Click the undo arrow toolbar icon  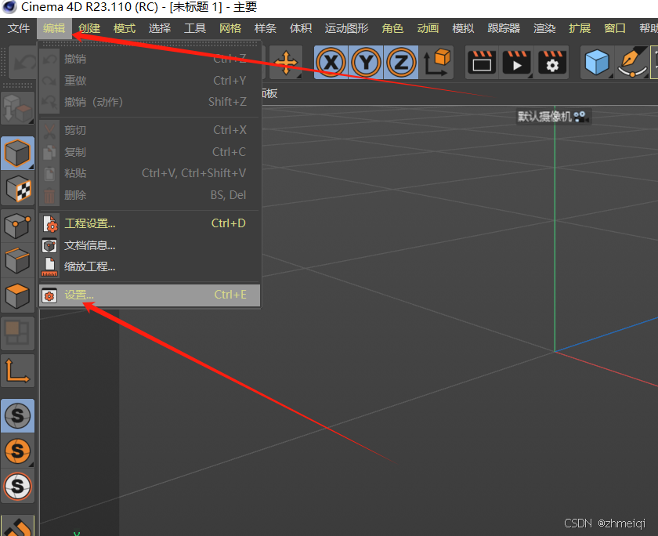click(x=23, y=63)
